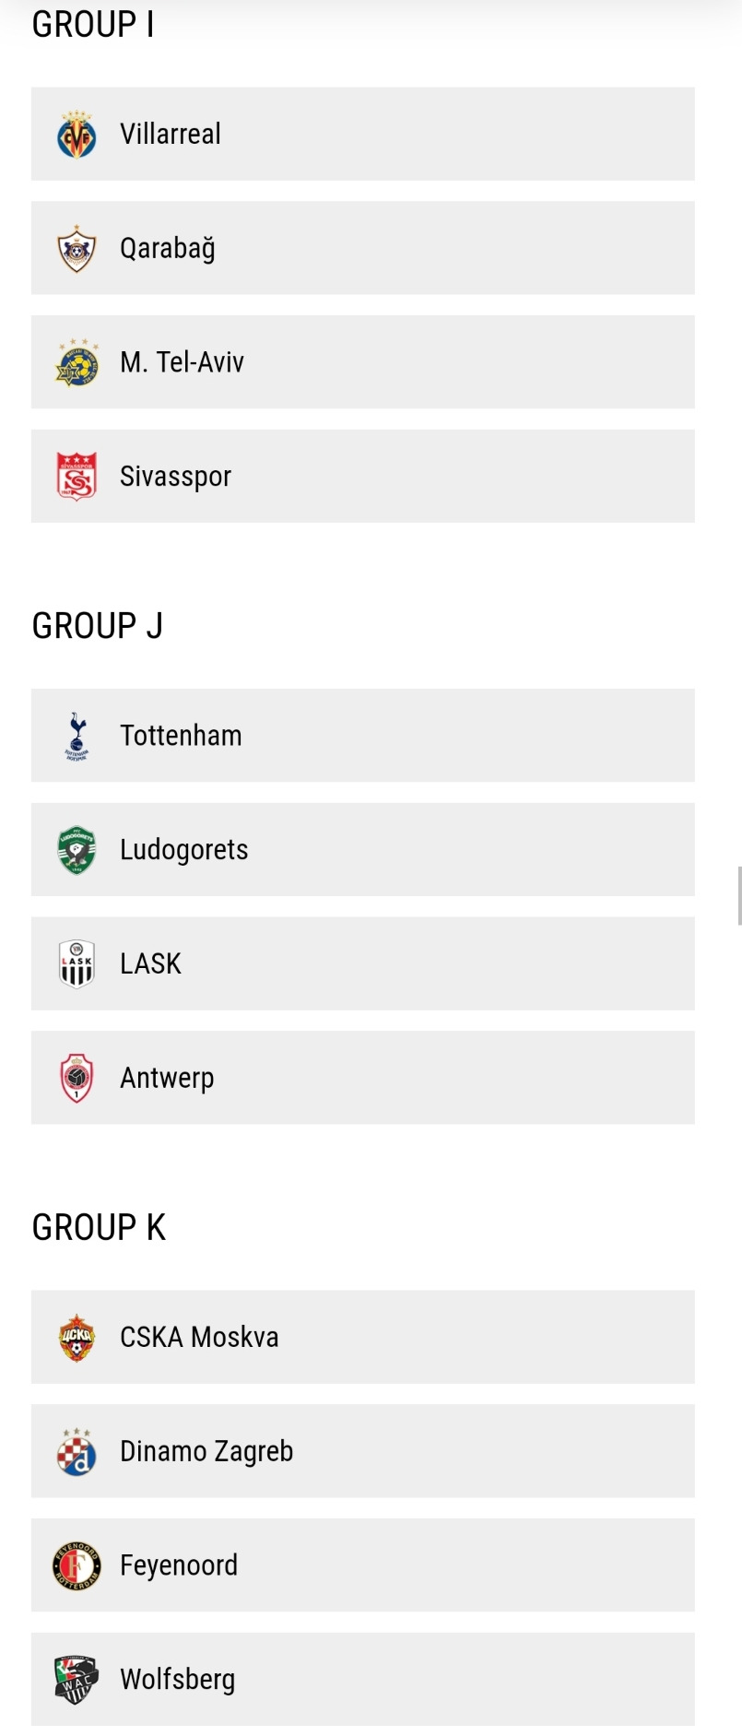742x1736 pixels.
Task: Select the Sivasspor club logo
Action: point(77,476)
